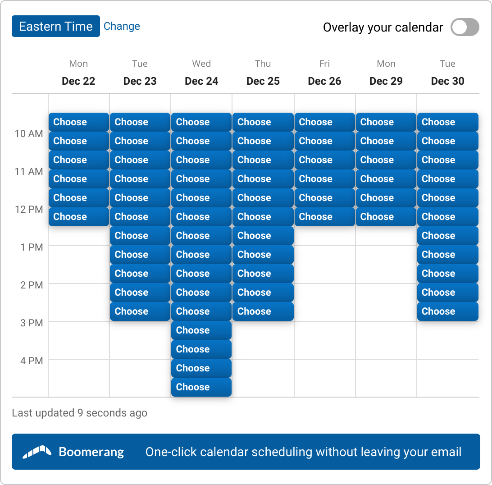Select the Eastern Time button

coord(55,26)
